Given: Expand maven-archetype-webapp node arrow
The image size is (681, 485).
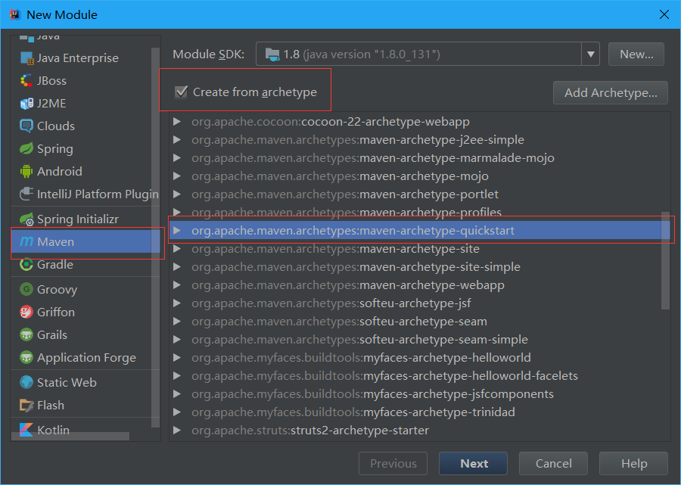Looking at the screenshot, I should point(177,285).
